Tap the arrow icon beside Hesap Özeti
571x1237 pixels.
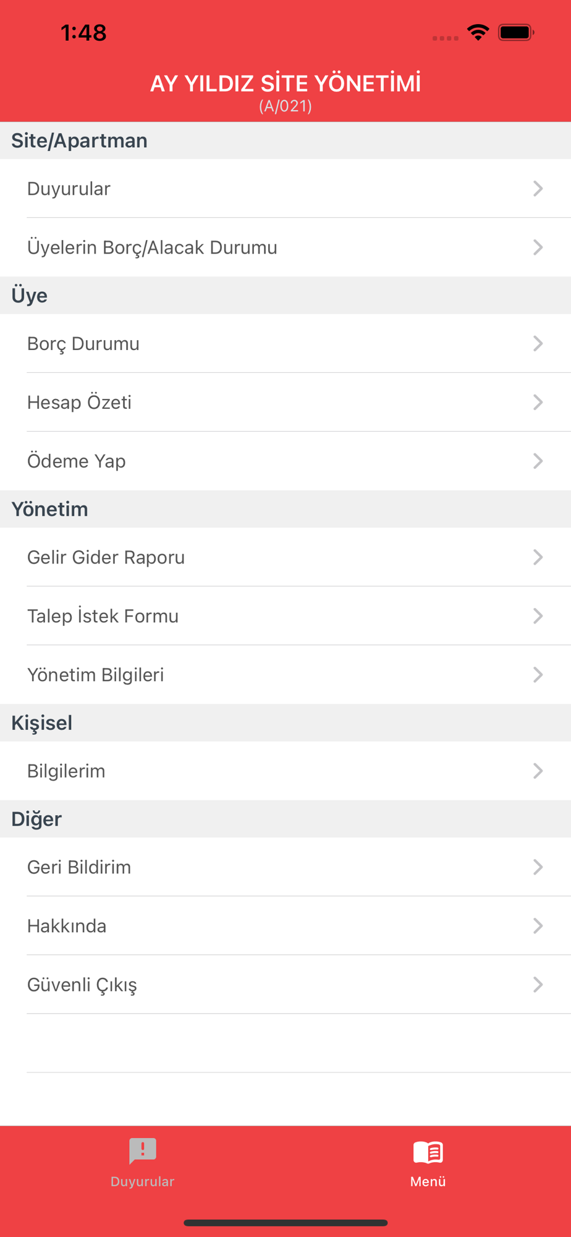[x=538, y=402]
